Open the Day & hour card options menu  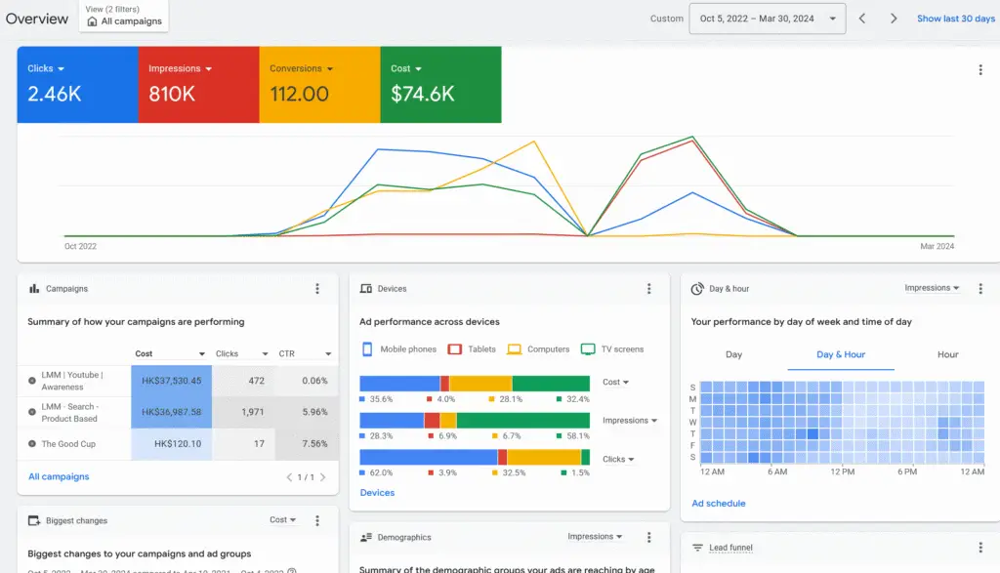[x=980, y=287]
